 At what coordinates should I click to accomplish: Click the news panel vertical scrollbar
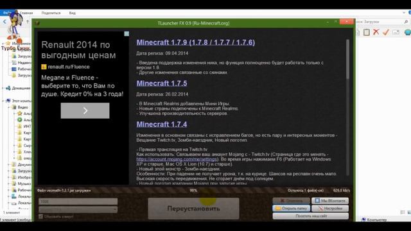[348, 107]
